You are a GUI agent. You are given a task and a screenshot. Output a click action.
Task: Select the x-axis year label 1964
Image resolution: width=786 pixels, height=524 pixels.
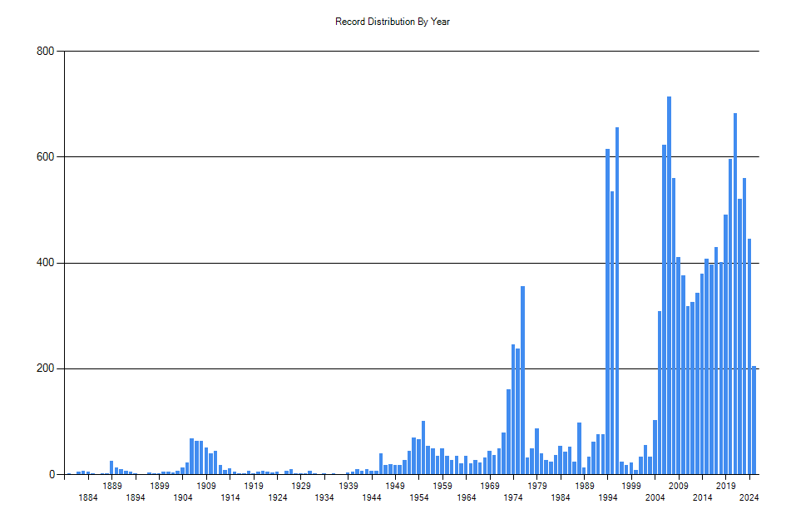pos(466,497)
